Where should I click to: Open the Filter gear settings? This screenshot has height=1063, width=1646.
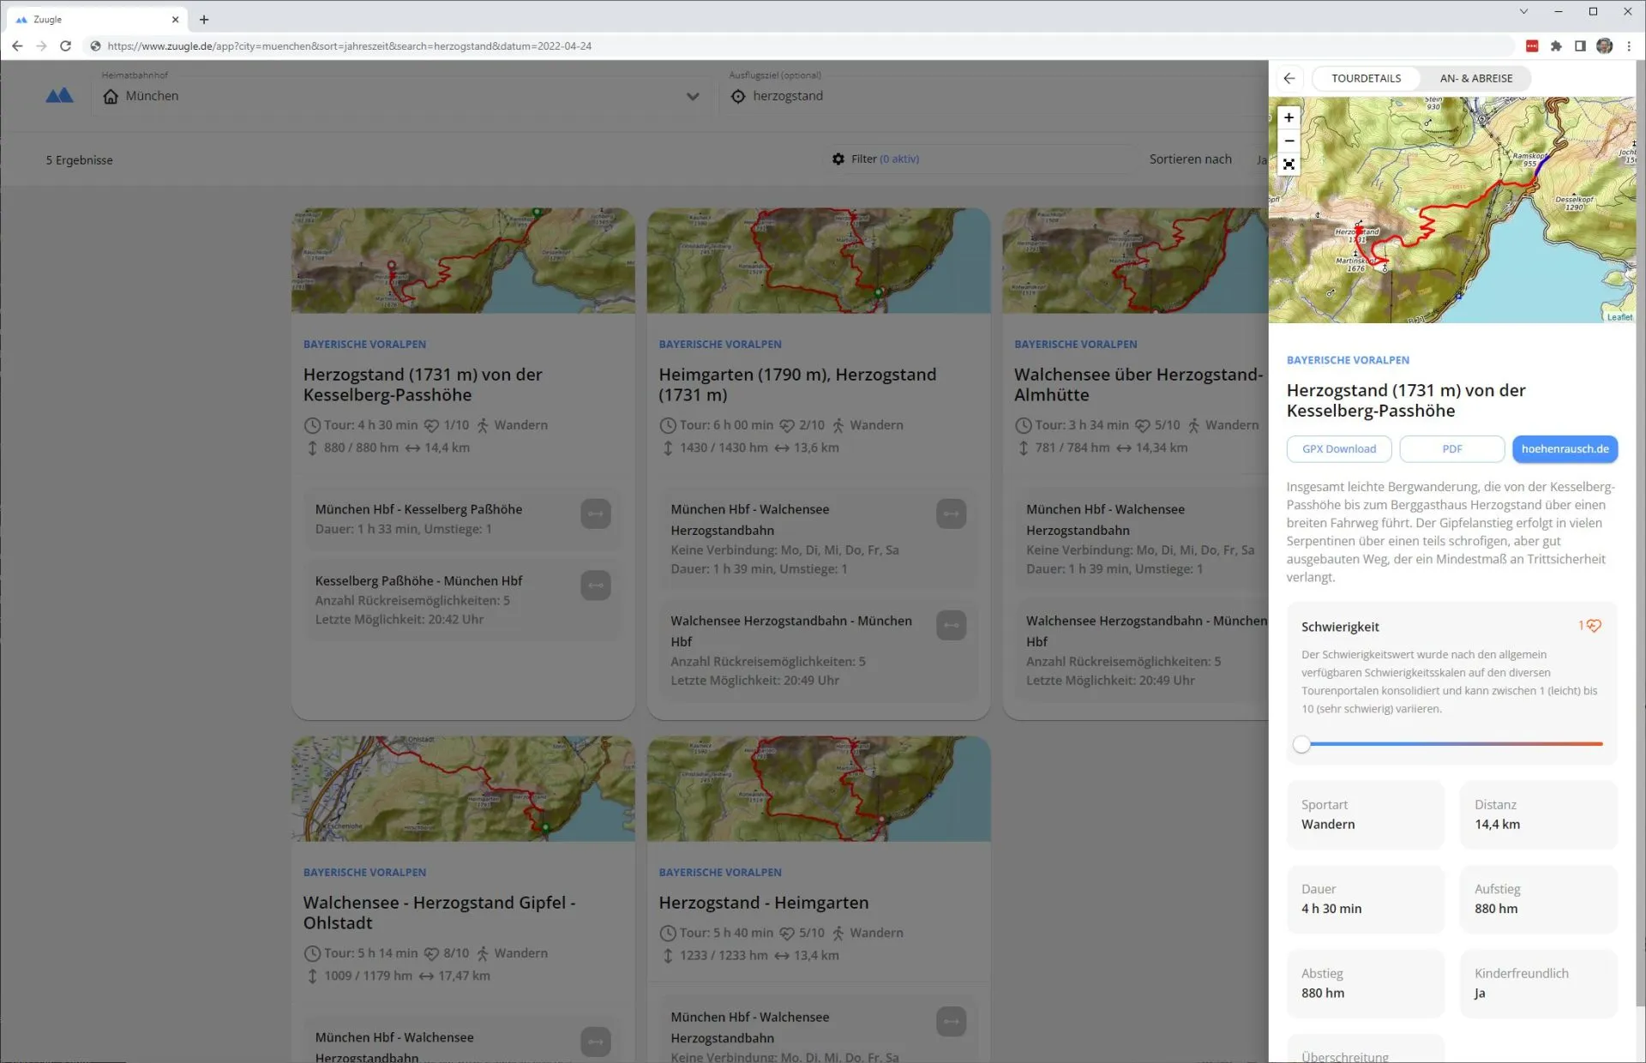tap(838, 159)
